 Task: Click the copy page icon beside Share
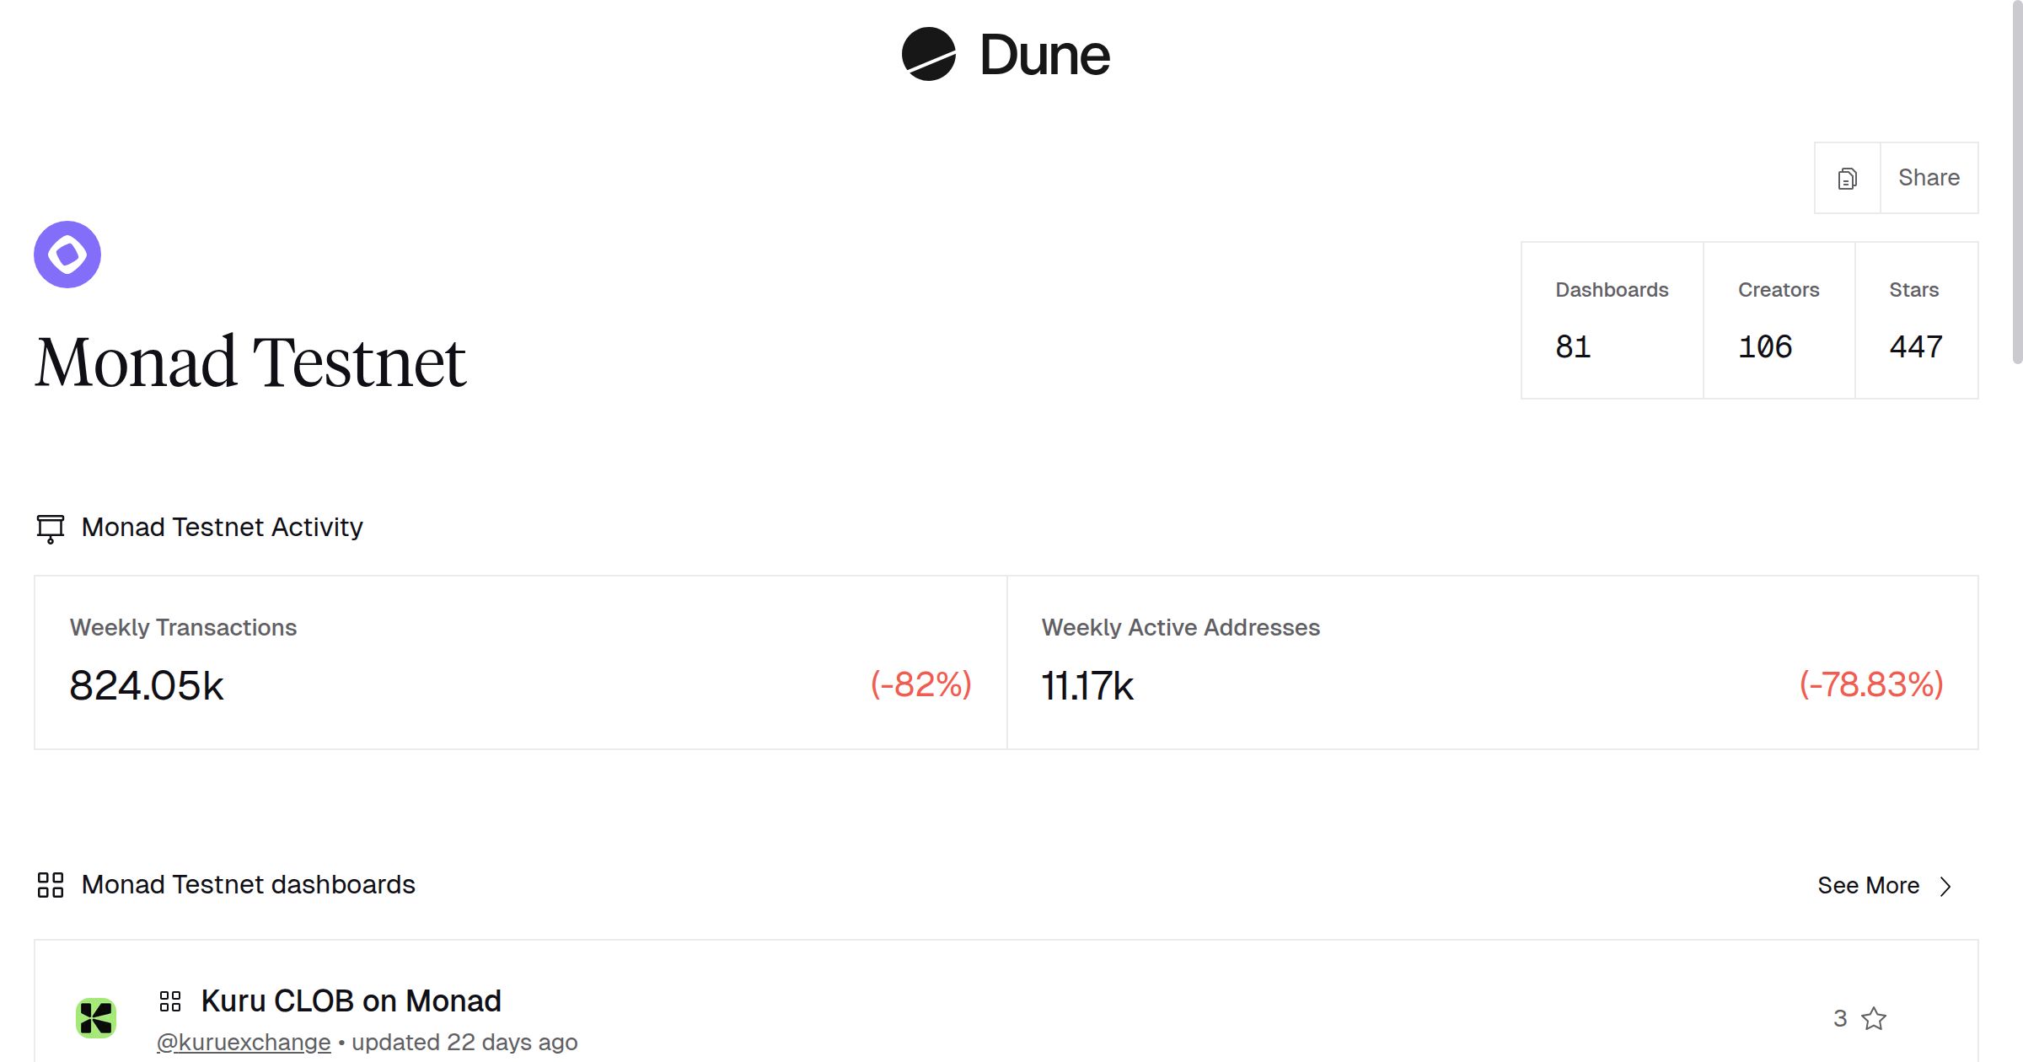pos(1847,179)
